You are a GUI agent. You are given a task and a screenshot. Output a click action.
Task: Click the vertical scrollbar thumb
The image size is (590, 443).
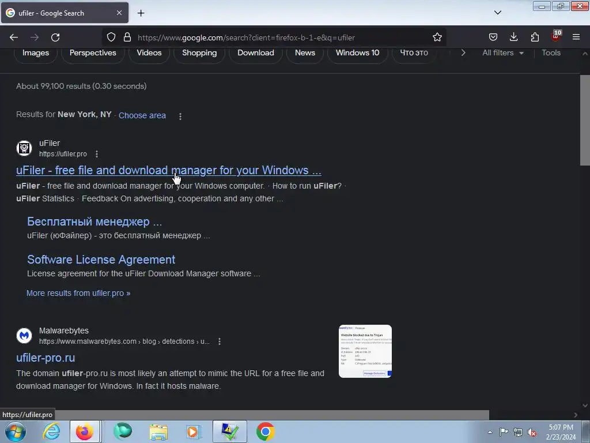coord(585,120)
